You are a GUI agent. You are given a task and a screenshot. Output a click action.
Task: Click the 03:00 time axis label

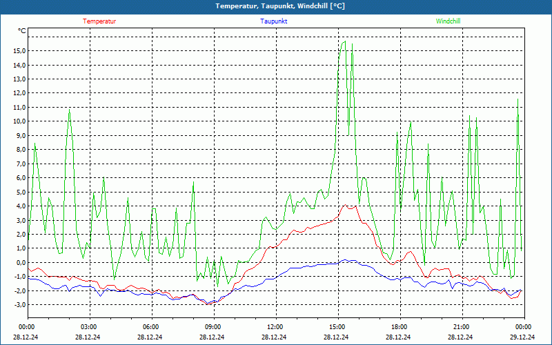pos(89,327)
